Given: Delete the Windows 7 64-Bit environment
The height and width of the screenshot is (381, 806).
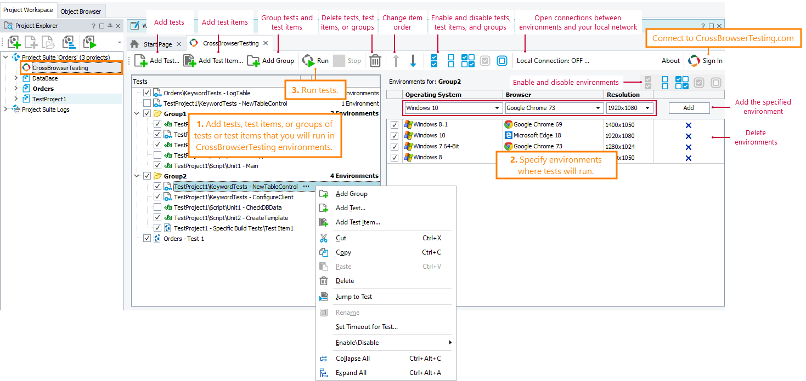Looking at the screenshot, I should (689, 147).
